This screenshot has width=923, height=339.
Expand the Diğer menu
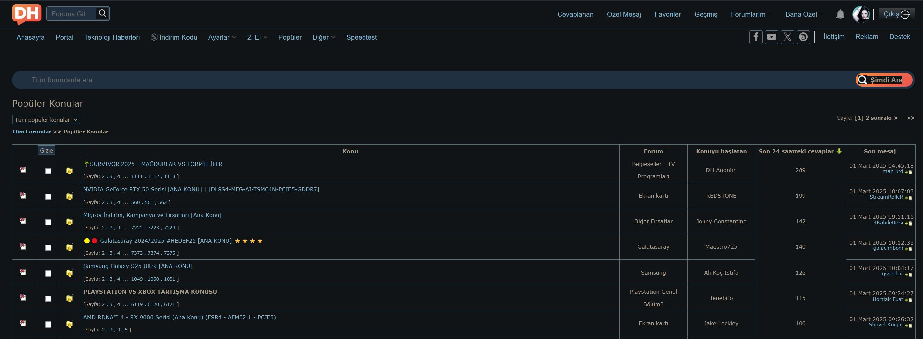pos(324,37)
